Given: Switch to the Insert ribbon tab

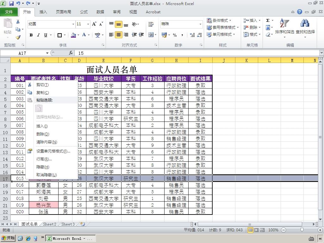Looking at the screenshot, I should pyautogui.click(x=43, y=12).
